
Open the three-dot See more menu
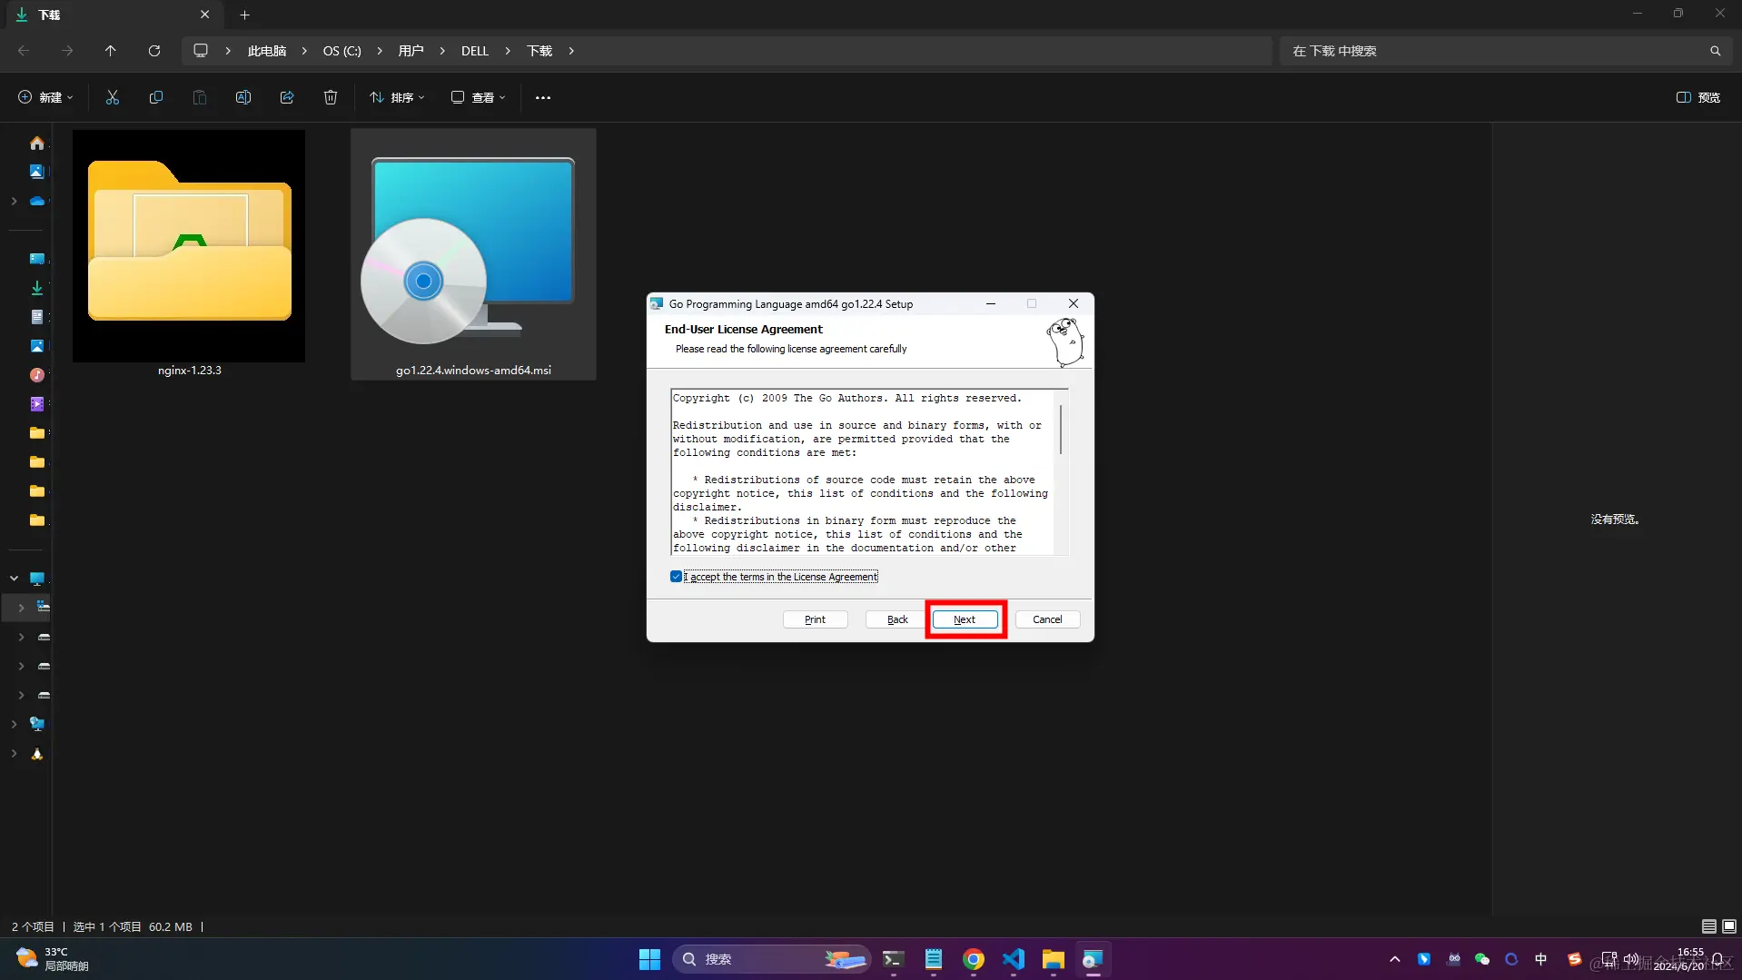point(543,97)
